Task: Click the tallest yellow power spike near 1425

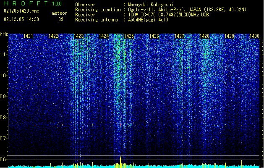Action: click(x=120, y=162)
